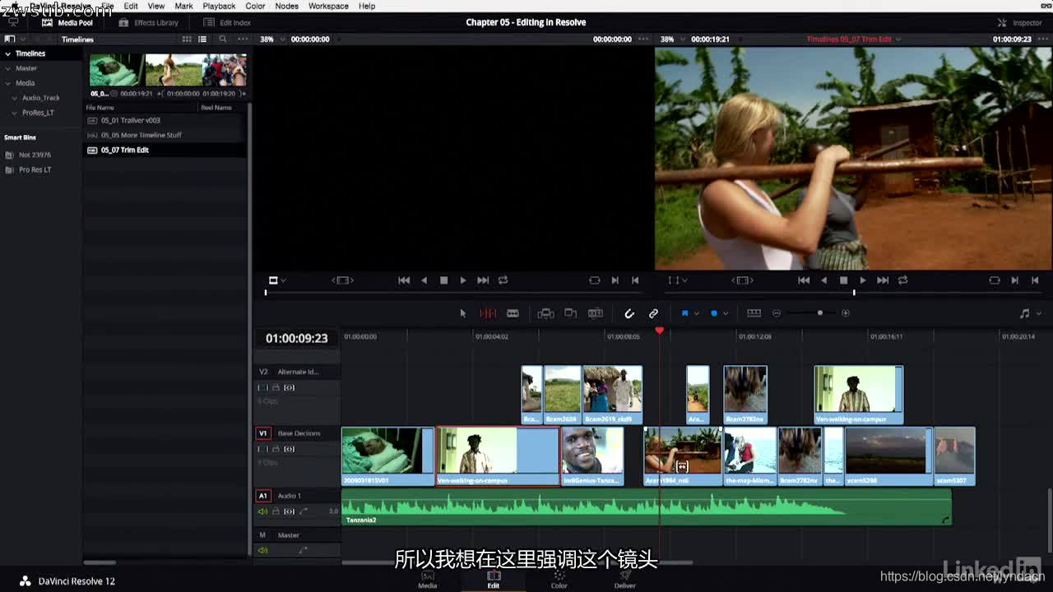Toggle loop in the source viewer

(x=503, y=280)
